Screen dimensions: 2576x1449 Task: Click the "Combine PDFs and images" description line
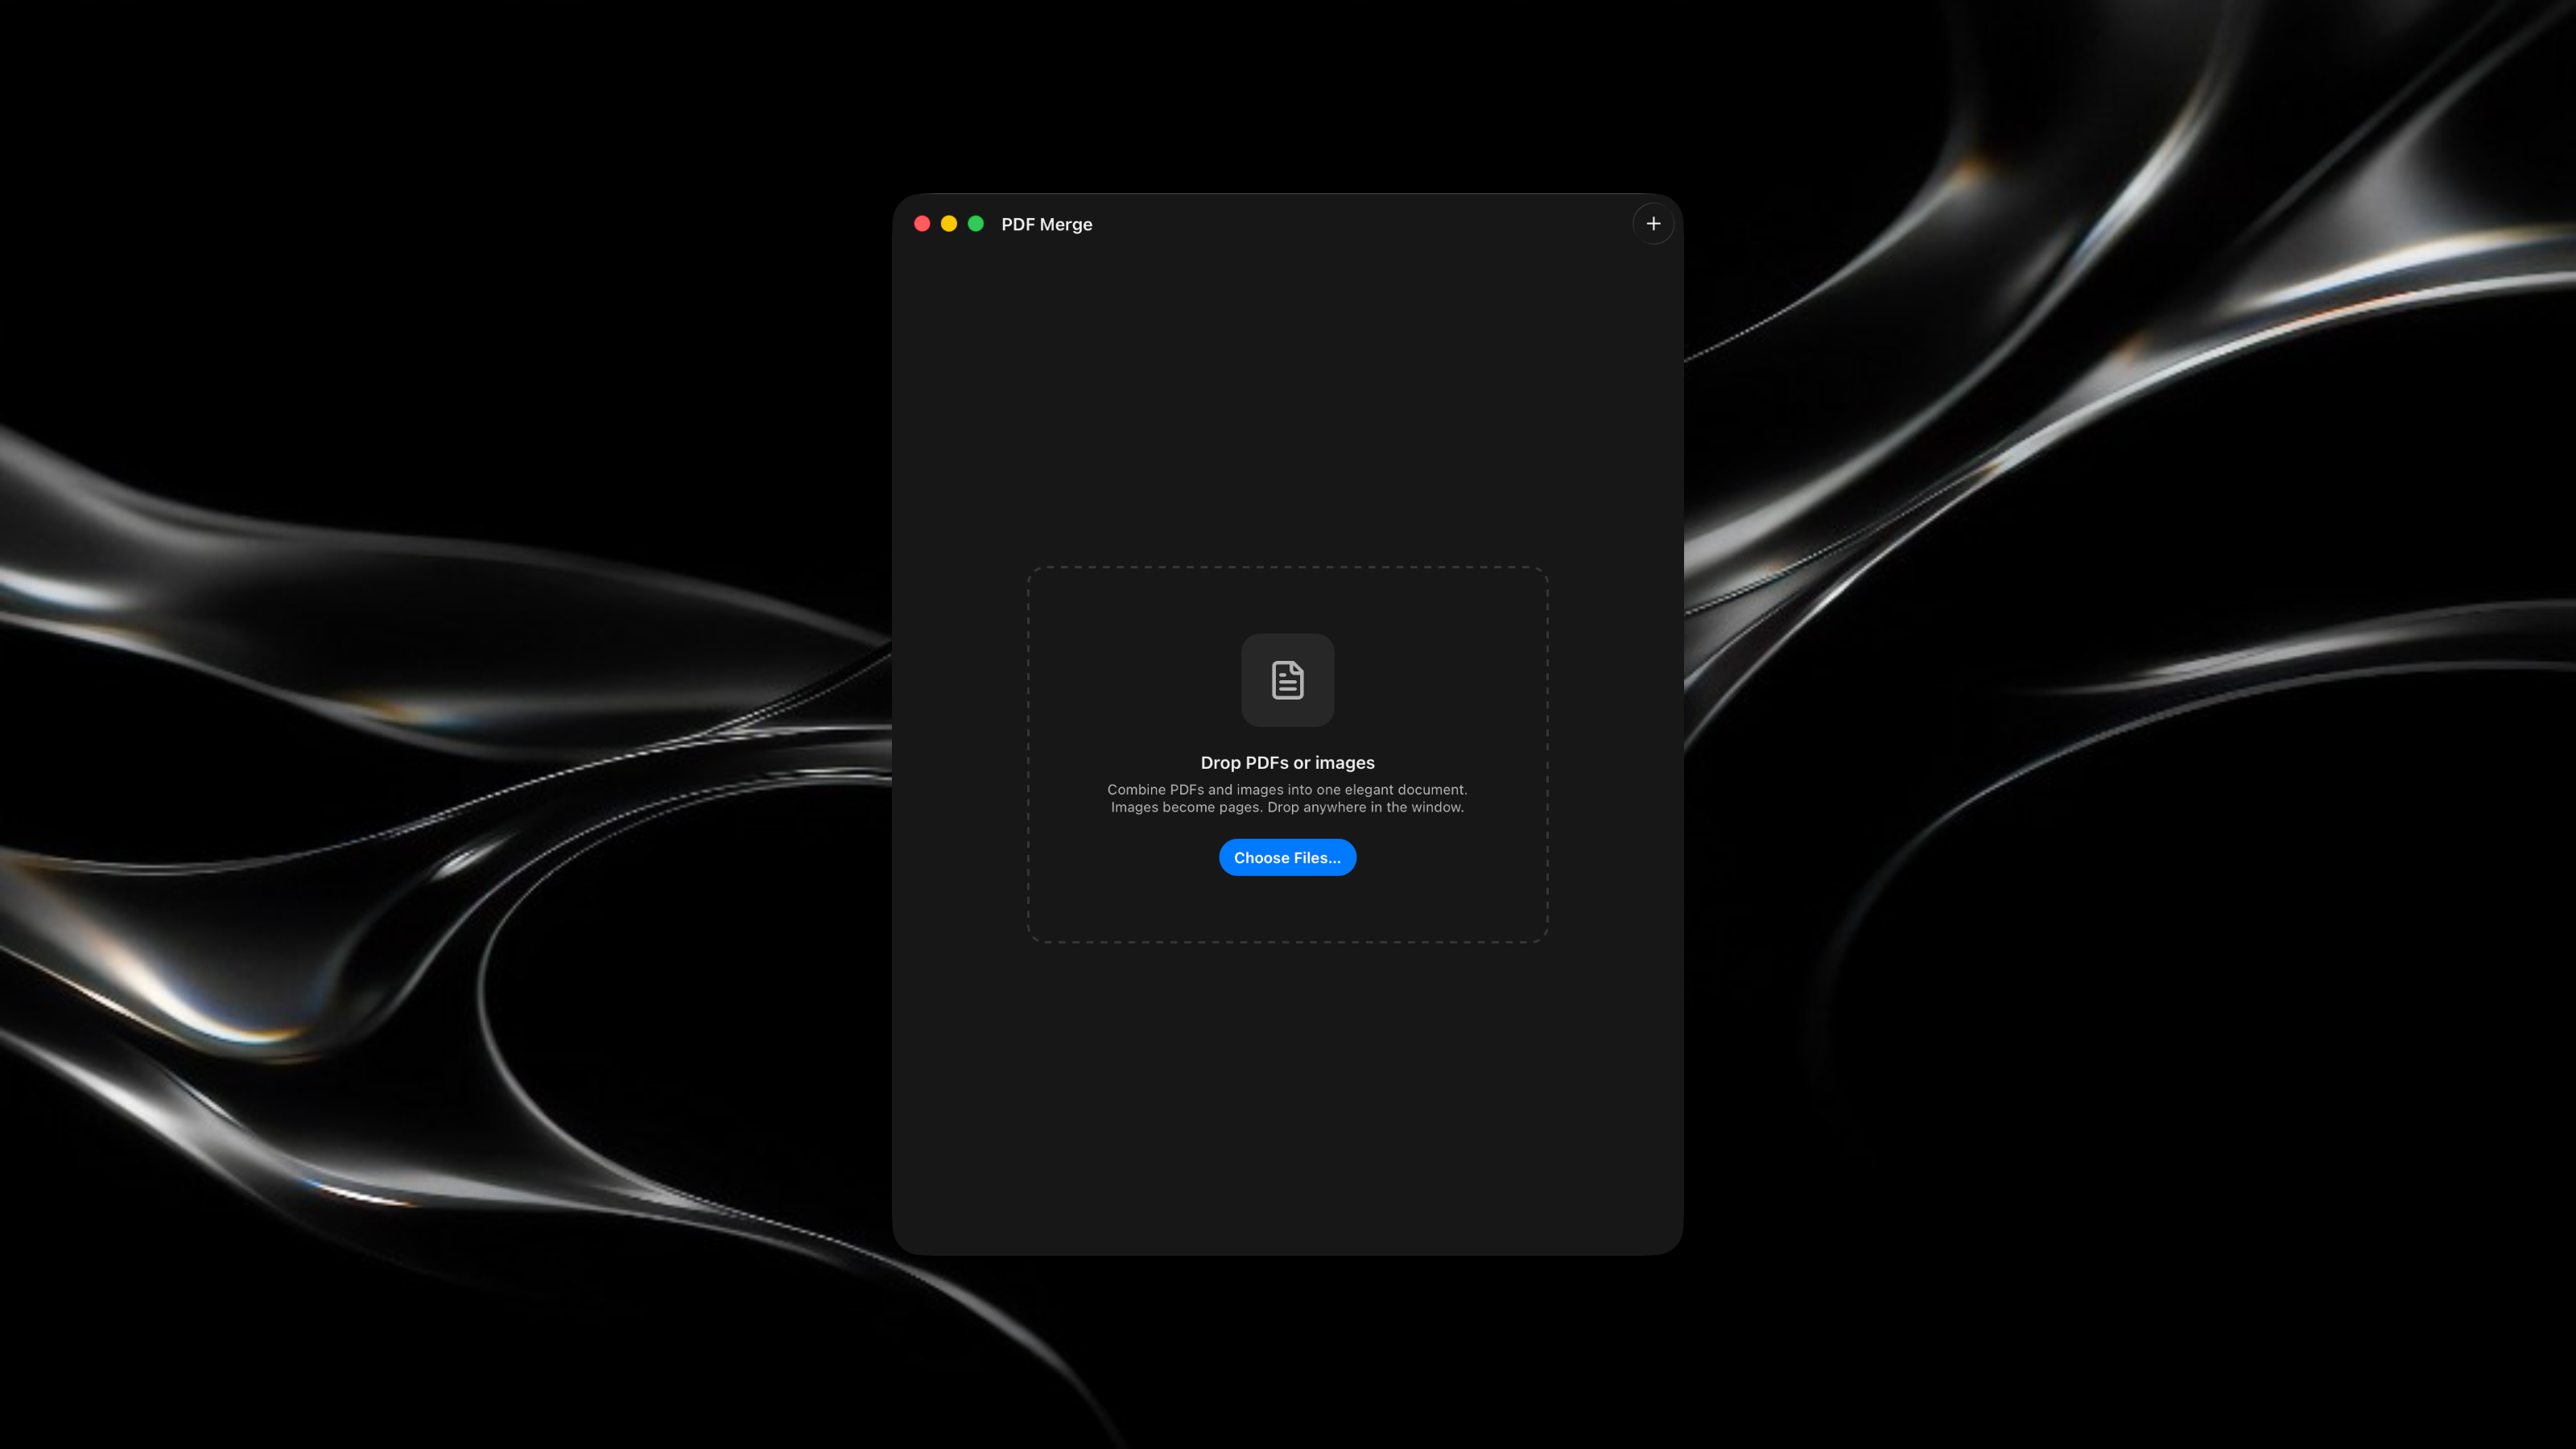1287,789
